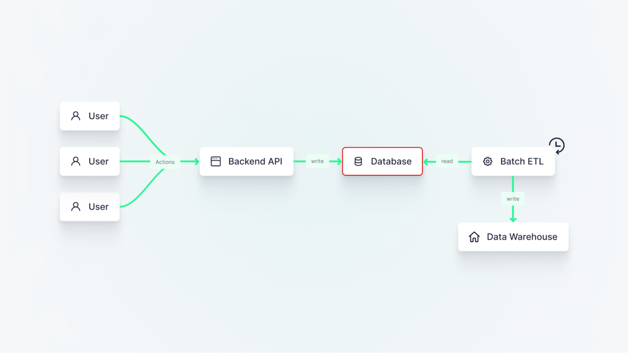The height and width of the screenshot is (353, 628).
Task: Click the person icon in the top User node
Action: (x=76, y=116)
